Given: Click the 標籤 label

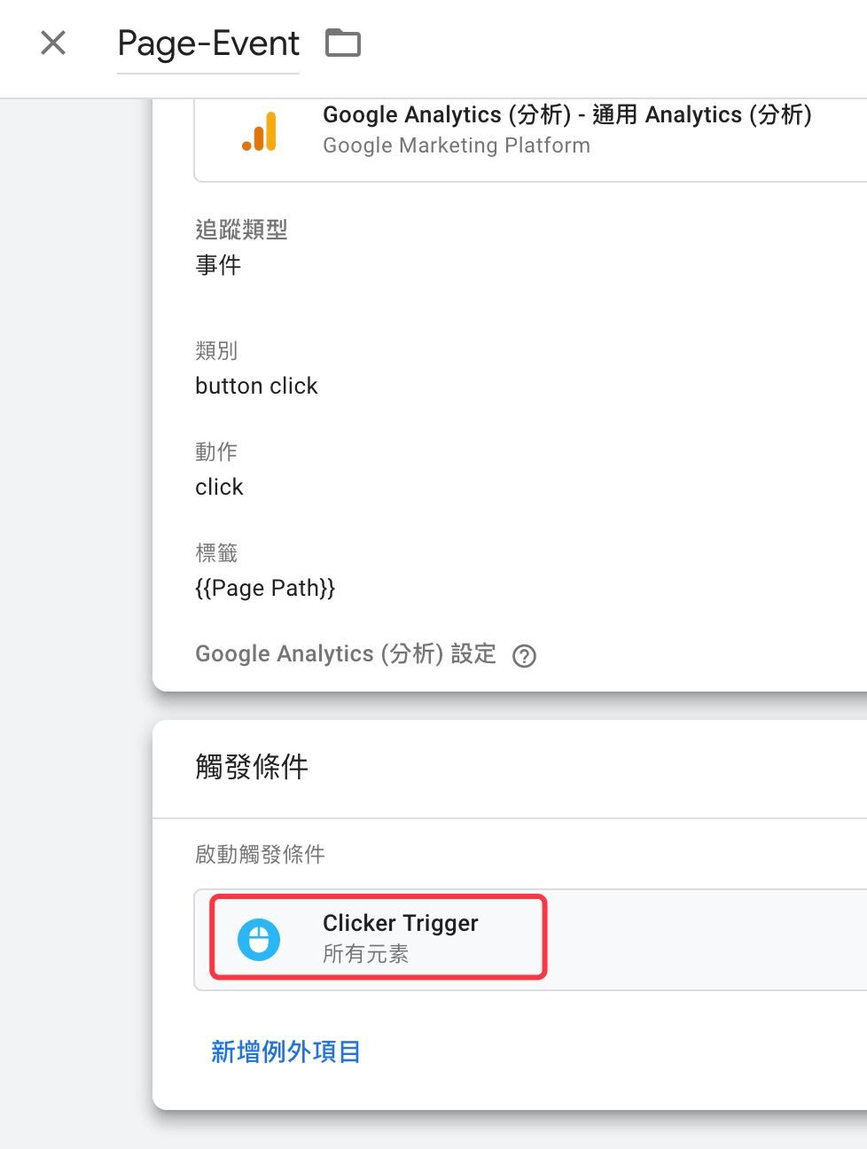Looking at the screenshot, I should pos(216,552).
